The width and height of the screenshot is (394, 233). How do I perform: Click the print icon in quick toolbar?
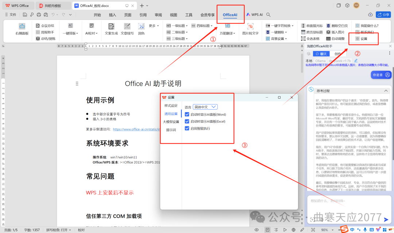pyautogui.click(x=39, y=15)
